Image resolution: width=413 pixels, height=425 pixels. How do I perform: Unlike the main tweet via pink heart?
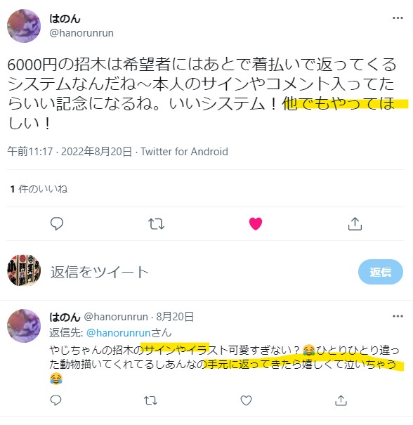click(x=256, y=224)
